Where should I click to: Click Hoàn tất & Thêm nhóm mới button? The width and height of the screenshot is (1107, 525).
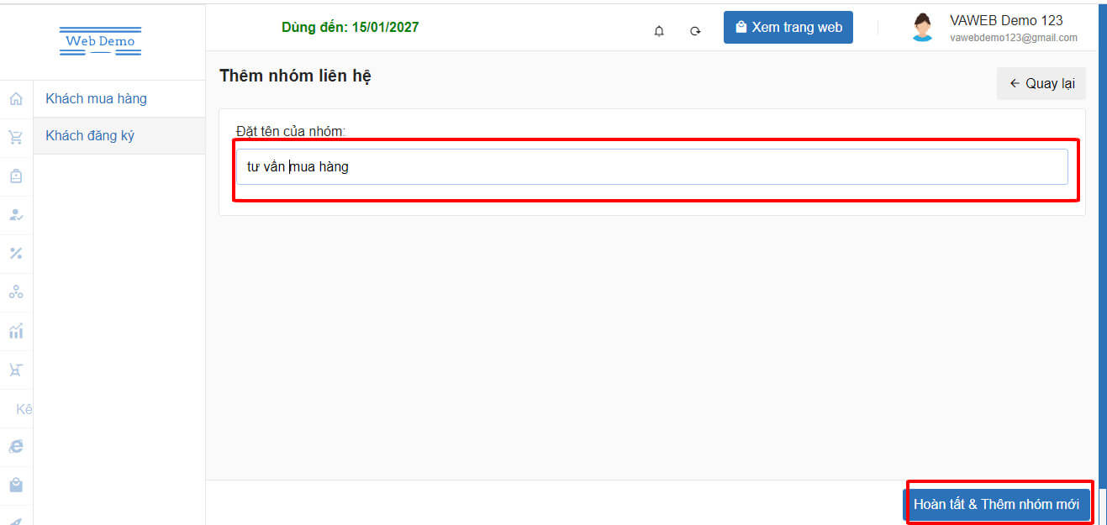pos(996,505)
